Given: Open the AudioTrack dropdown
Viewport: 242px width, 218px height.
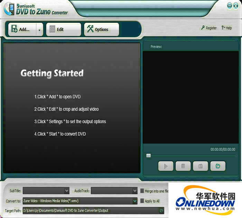Looking at the screenshot, I should click(114, 191).
